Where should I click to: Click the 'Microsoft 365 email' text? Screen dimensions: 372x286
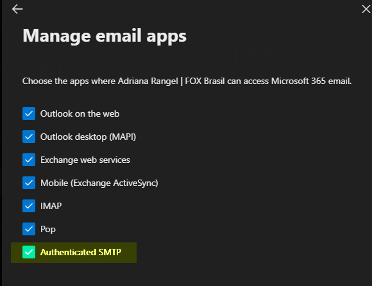(x=311, y=81)
